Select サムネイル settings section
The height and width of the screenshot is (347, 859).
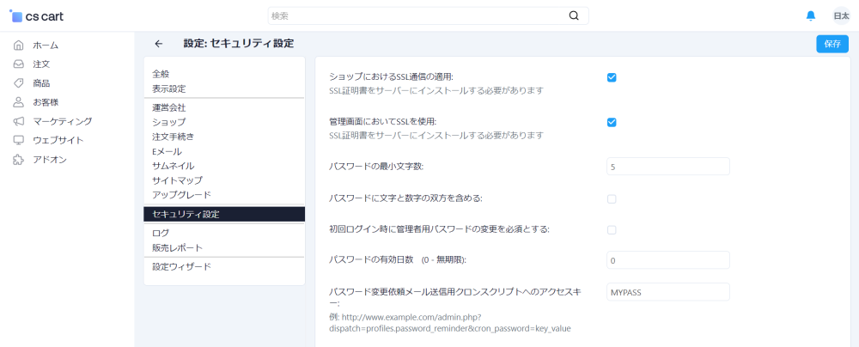click(x=174, y=166)
